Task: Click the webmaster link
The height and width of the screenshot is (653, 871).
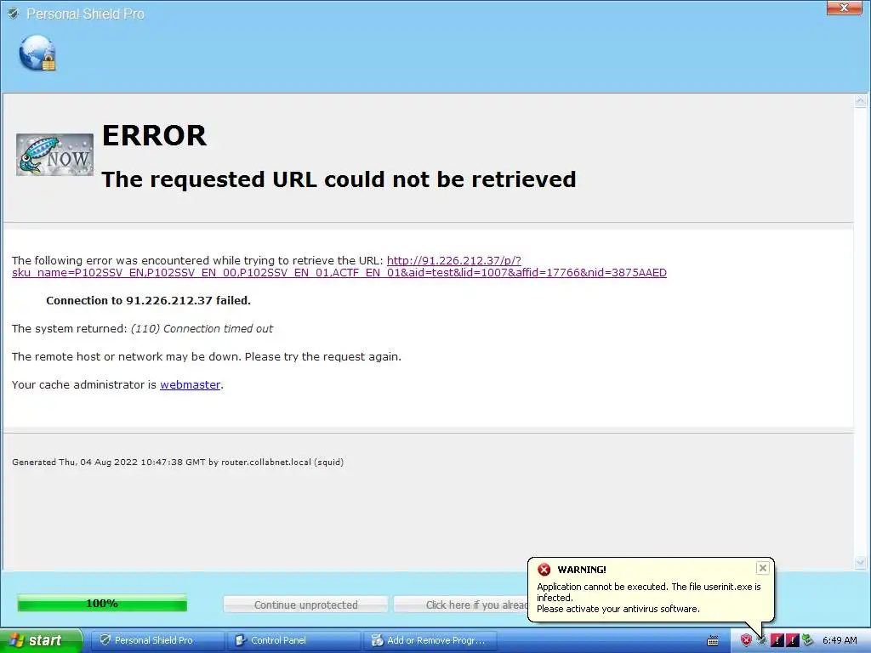Action: click(190, 385)
